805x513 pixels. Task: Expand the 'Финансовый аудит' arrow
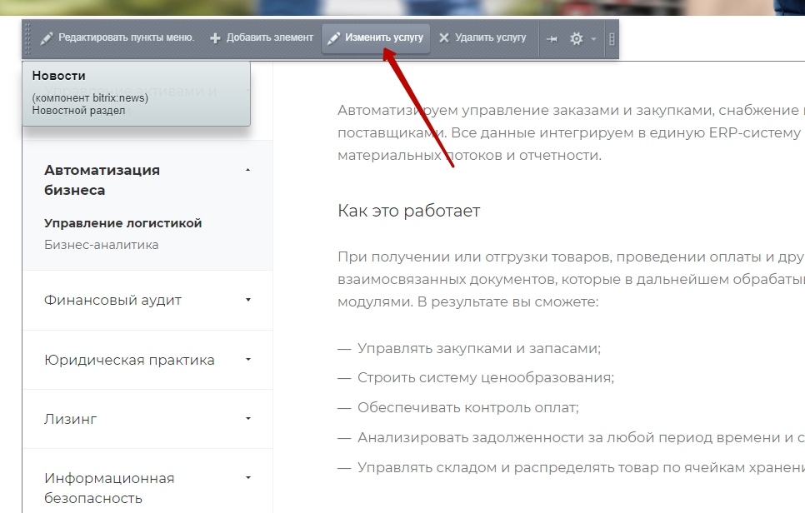tap(248, 300)
